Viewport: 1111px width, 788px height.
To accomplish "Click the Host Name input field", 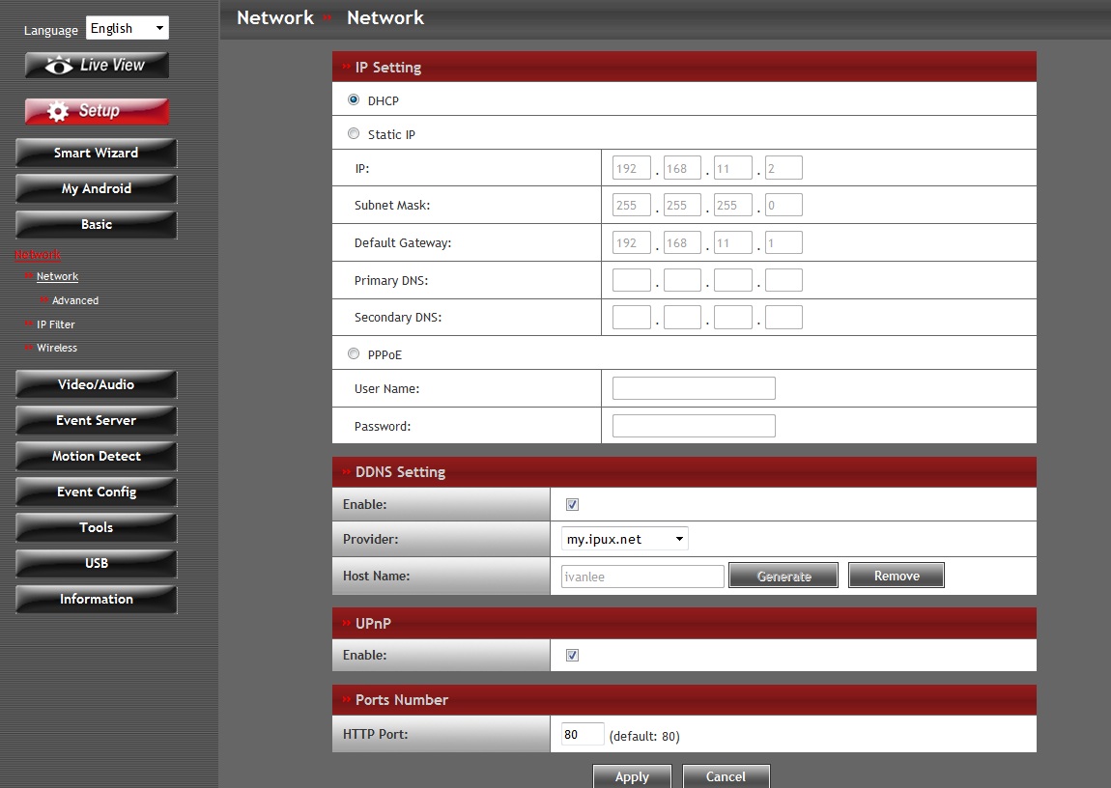I will (642, 577).
